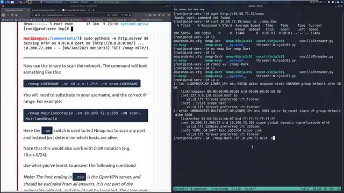
Task: Click Firefox forward navigation arrow
Action: click(8, 15)
